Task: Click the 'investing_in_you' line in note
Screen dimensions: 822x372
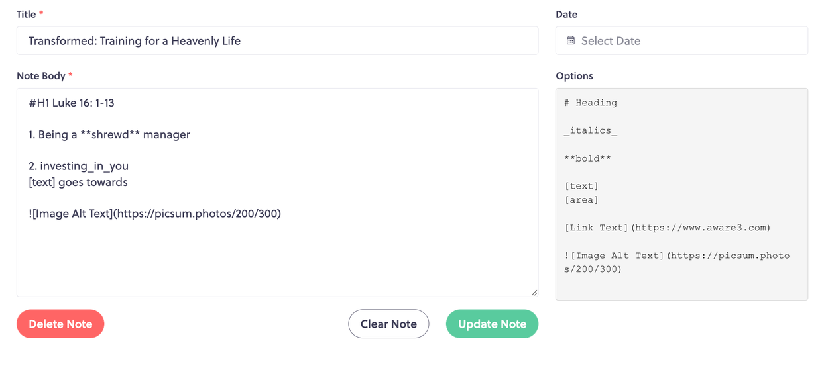Action: 78,166
